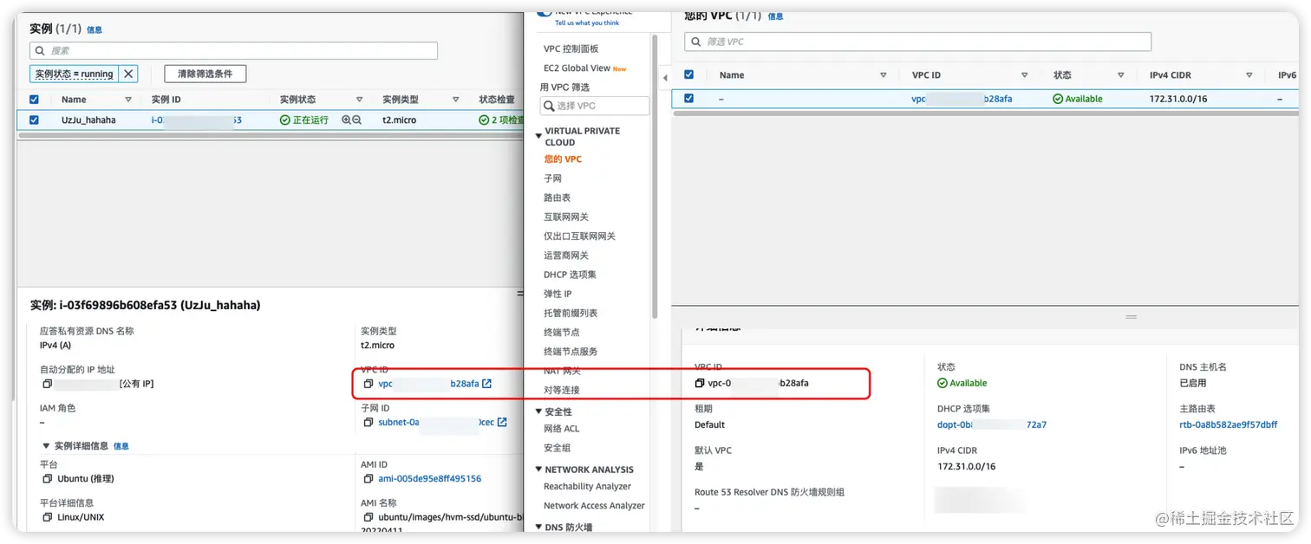Open Route Tables nav item
The image size is (1311, 544).
click(x=558, y=198)
